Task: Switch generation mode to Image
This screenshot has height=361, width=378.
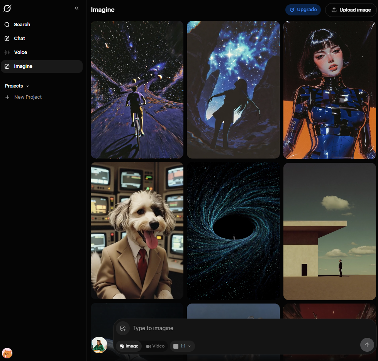Action: [x=129, y=346]
